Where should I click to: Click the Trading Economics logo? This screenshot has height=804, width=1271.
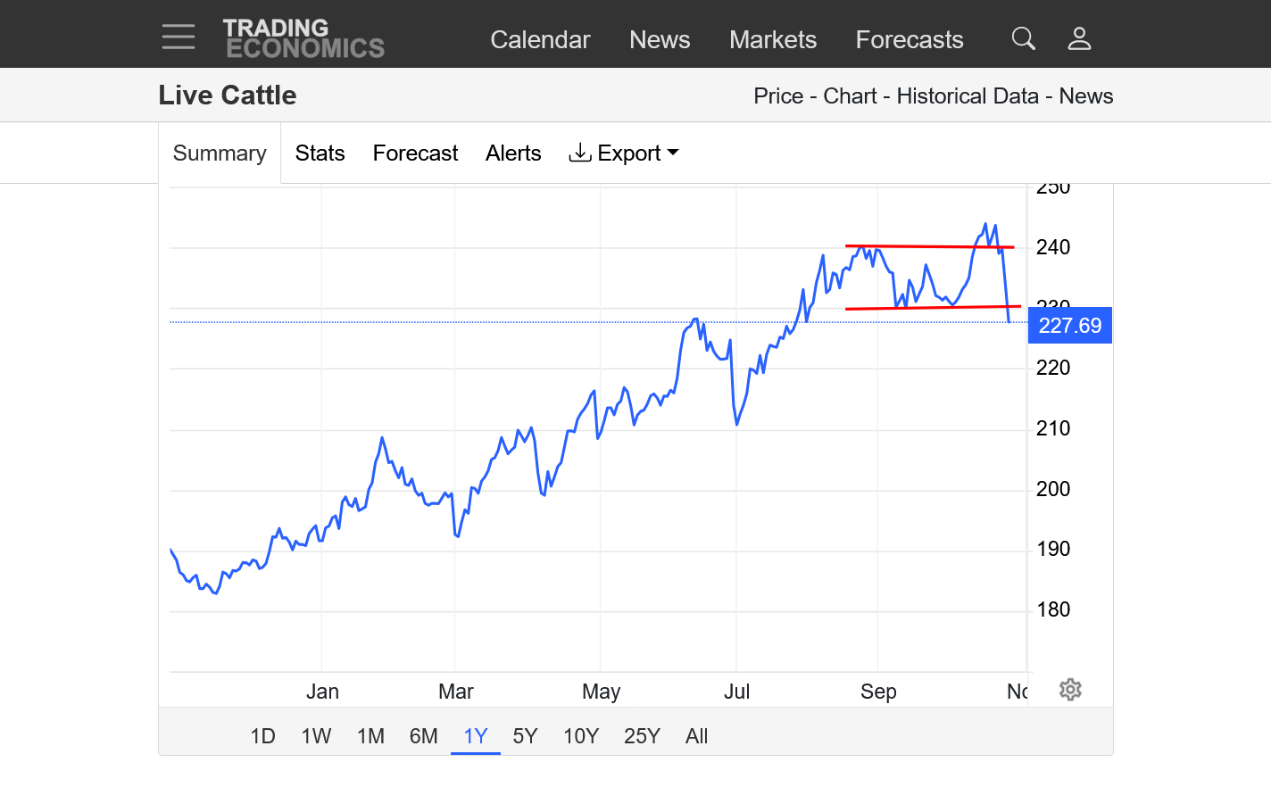point(303,38)
